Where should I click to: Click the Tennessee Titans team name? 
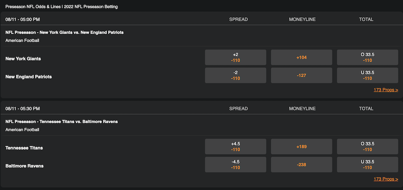(x=24, y=148)
